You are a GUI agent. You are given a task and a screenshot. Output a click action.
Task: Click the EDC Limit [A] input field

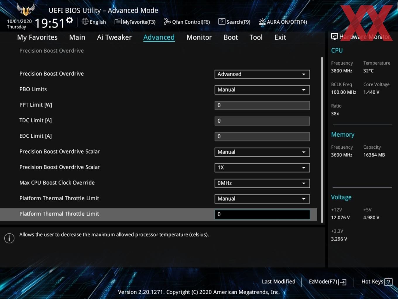262,137
